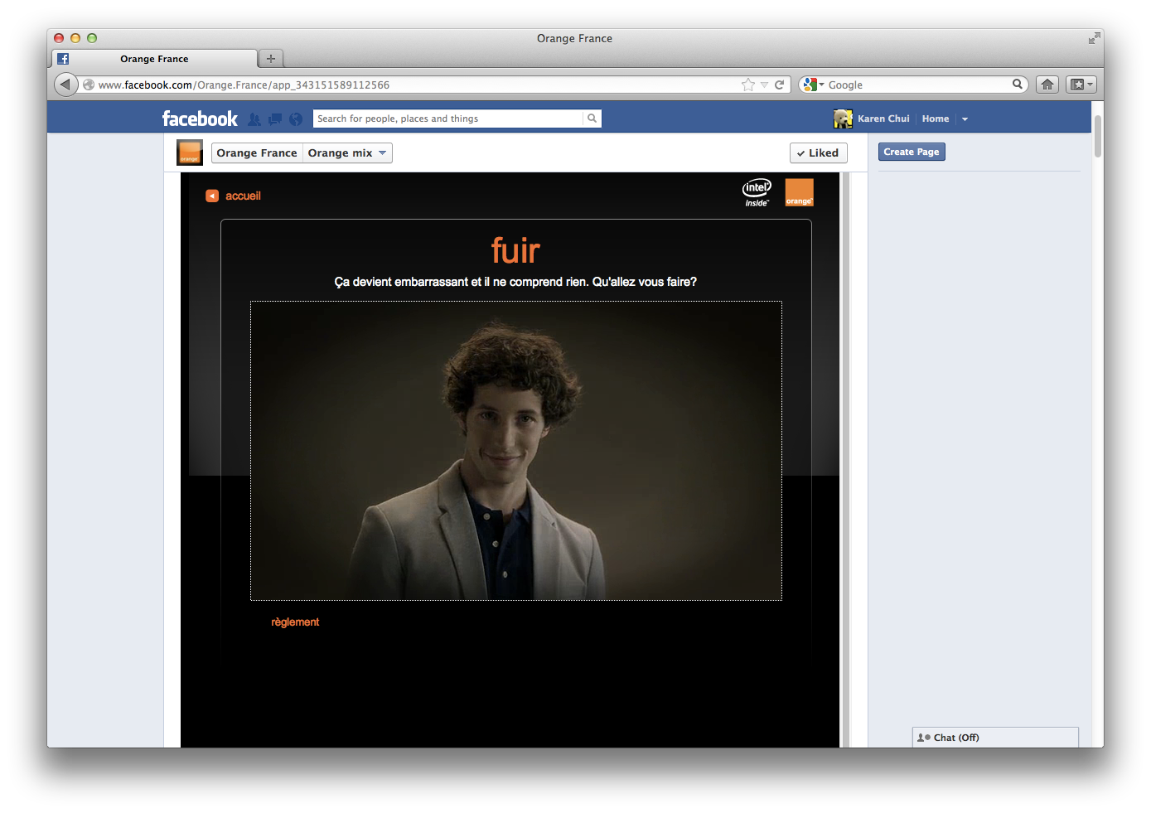The image size is (1151, 813).
Task: Click the Orange France page button
Action: [x=257, y=152]
